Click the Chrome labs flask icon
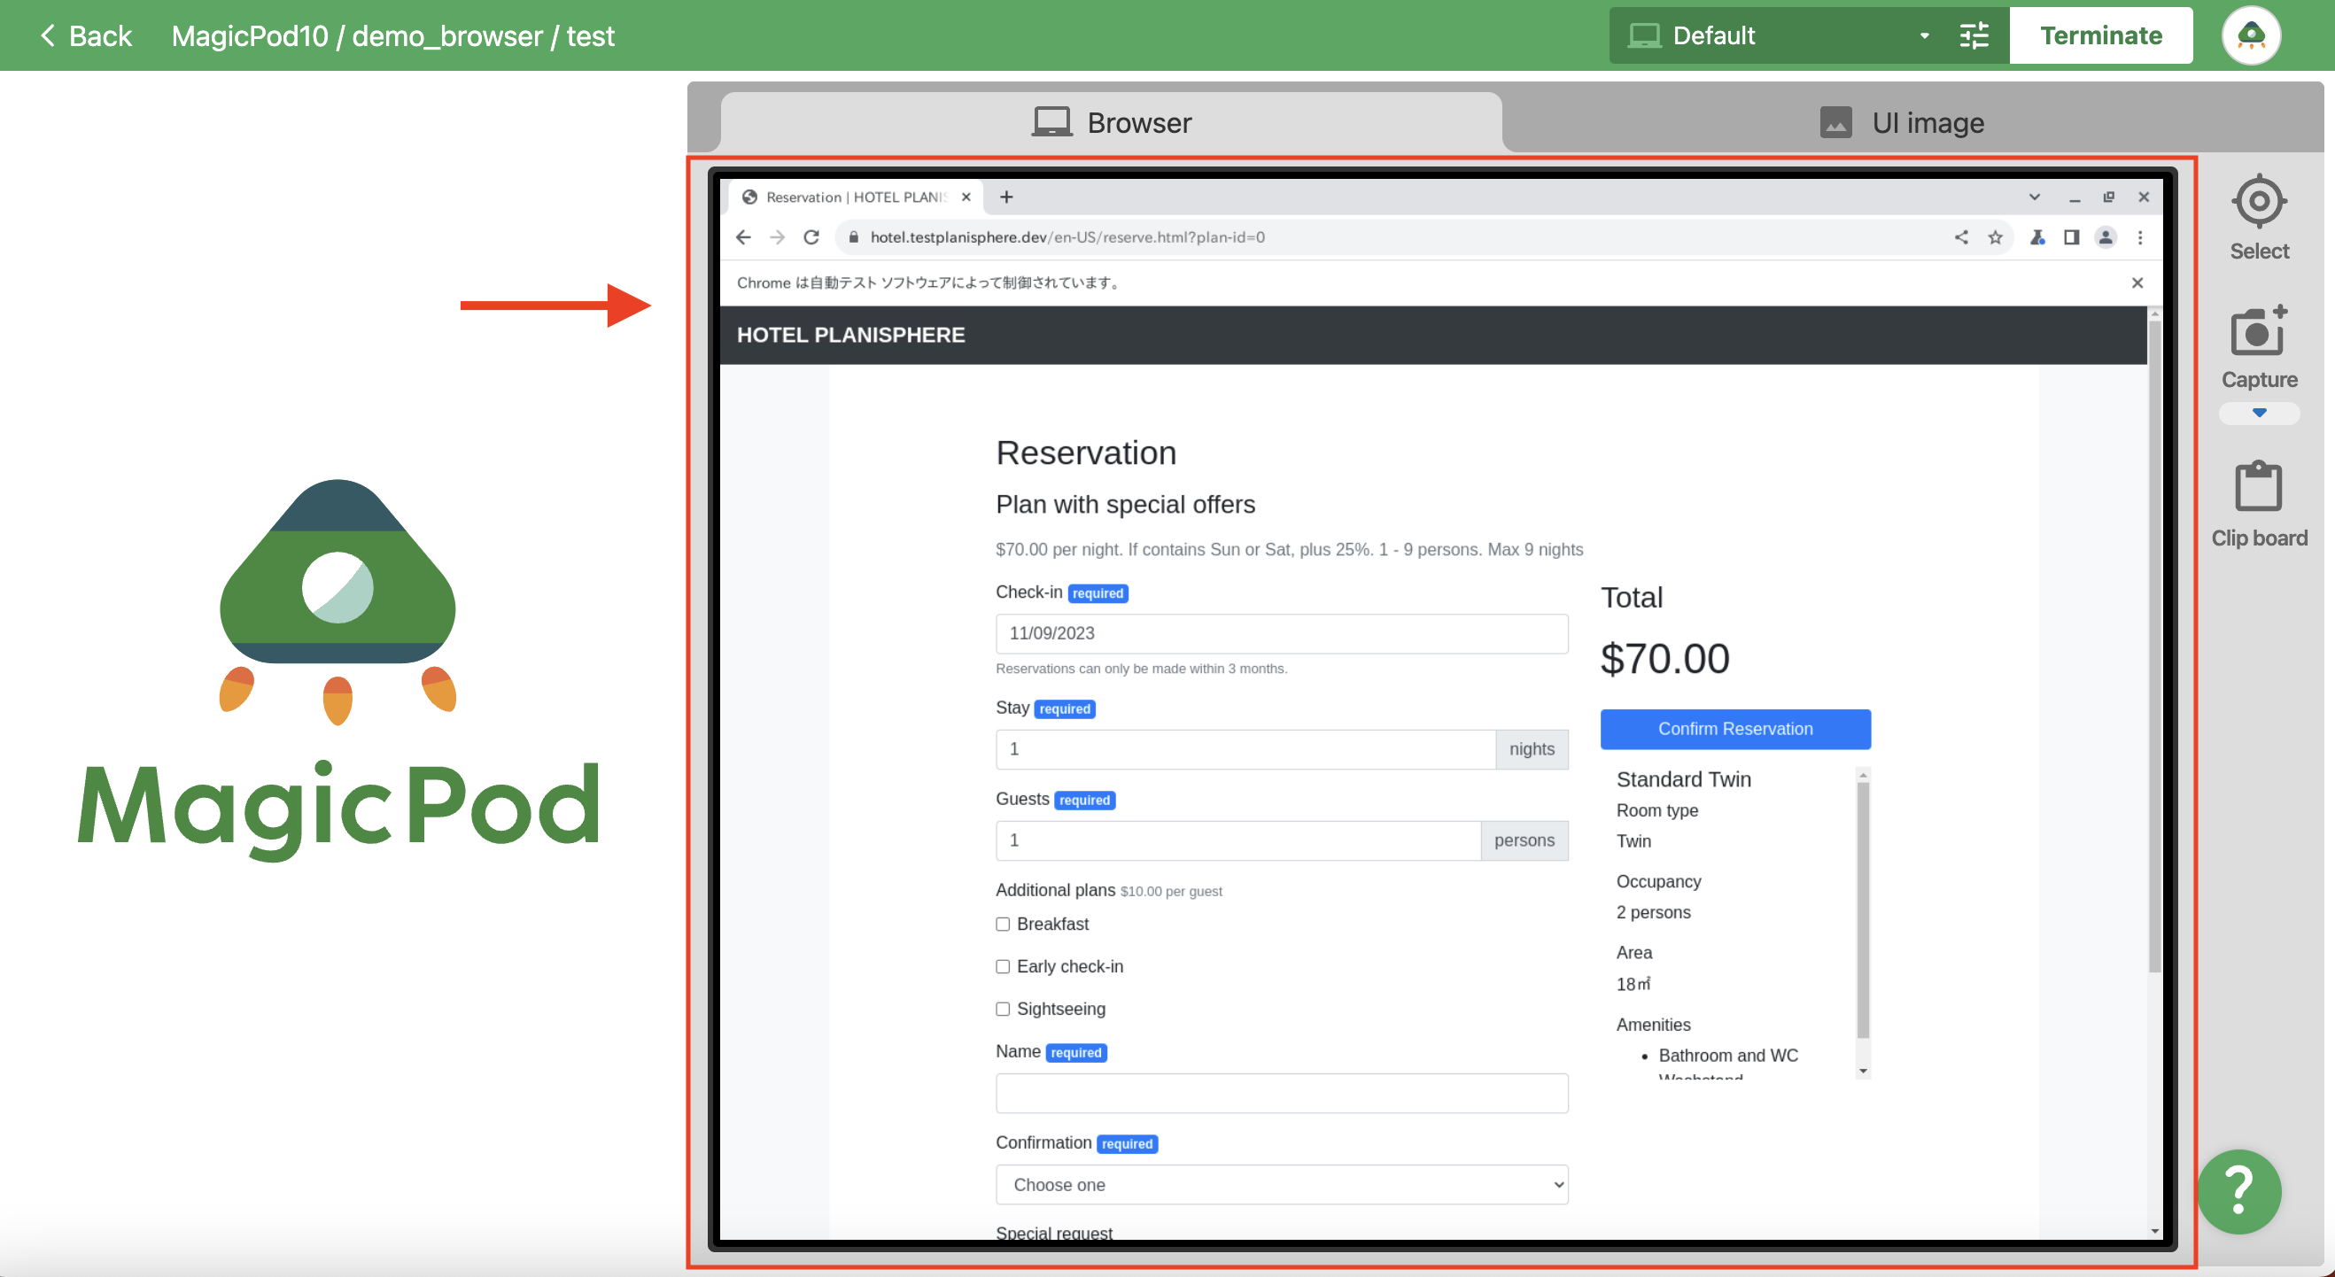The height and width of the screenshot is (1277, 2335). coord(2036,237)
